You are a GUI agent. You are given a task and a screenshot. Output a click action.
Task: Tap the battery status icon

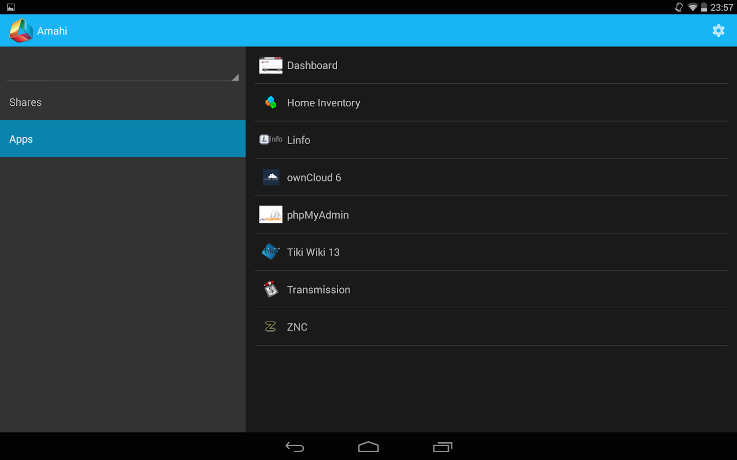[704, 7]
